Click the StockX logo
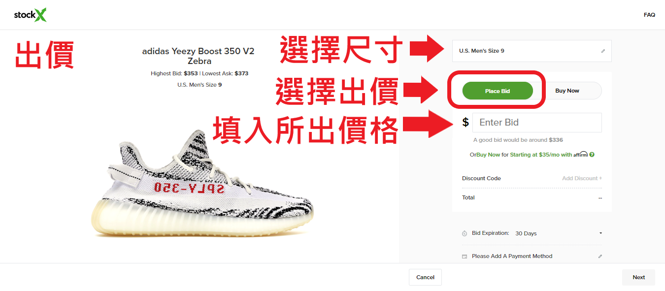The width and height of the screenshot is (665, 291). [x=31, y=15]
